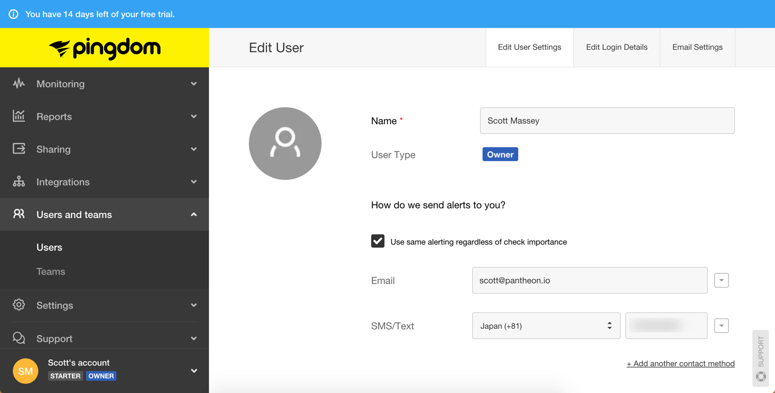The height and width of the screenshot is (393, 775).
Task: Click the Sharing arrow icon
Action: (x=19, y=149)
